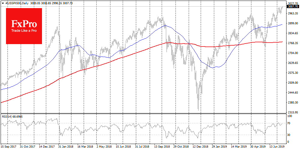Click the 2315.95 price axis label
The height and width of the screenshot is (150, 300).
tap(292, 112)
